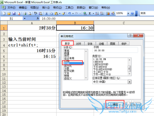The image size is (154, 116).
Task: Select the Format Painter brush icon
Action: (63, 14)
